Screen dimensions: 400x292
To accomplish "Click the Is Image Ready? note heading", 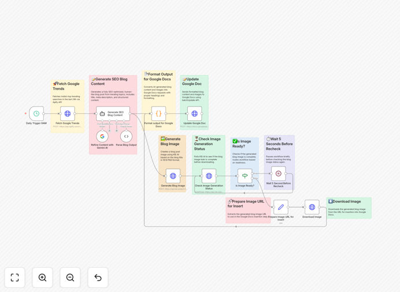I will 242,144.
